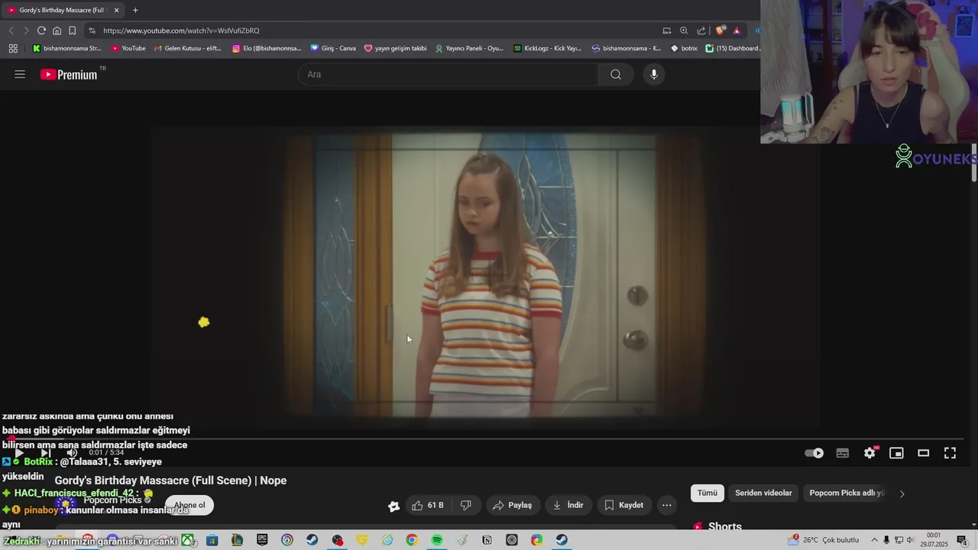The width and height of the screenshot is (978, 550).
Task: Mute the video volume
Action: 71,453
